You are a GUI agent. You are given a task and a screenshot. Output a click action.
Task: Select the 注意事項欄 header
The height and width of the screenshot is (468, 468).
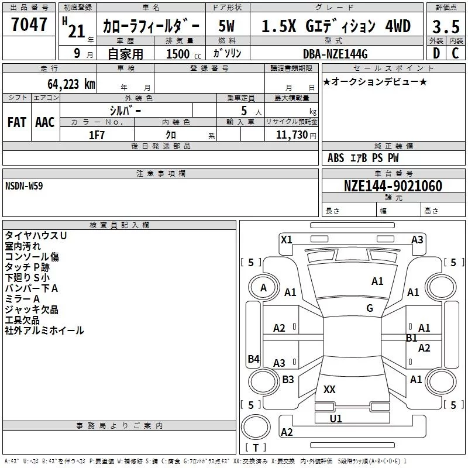click(x=160, y=173)
